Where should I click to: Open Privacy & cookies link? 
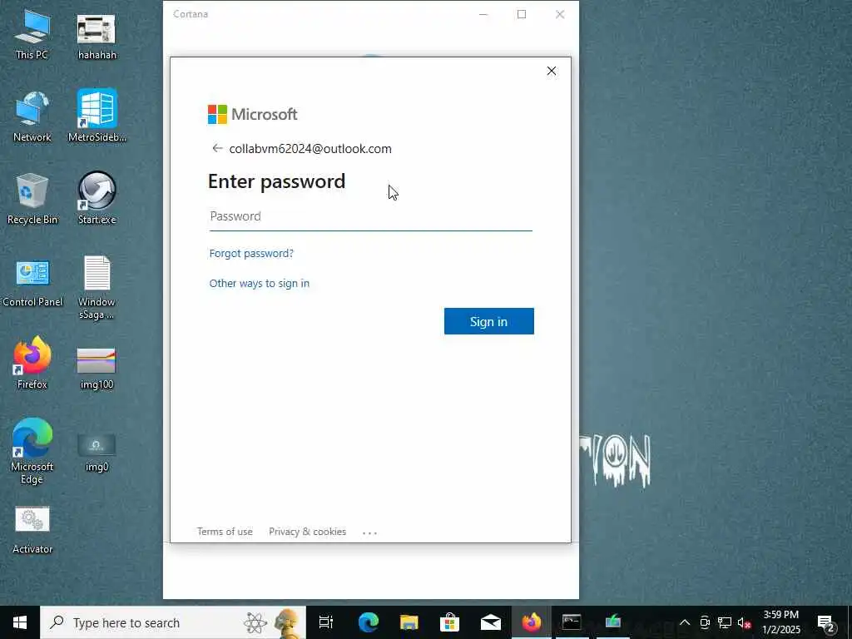[307, 532]
